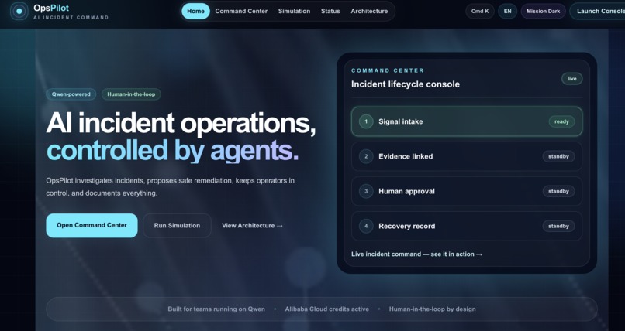Click the COMMAND CENTER panel label
This screenshot has width=625, height=331.
[x=388, y=70]
